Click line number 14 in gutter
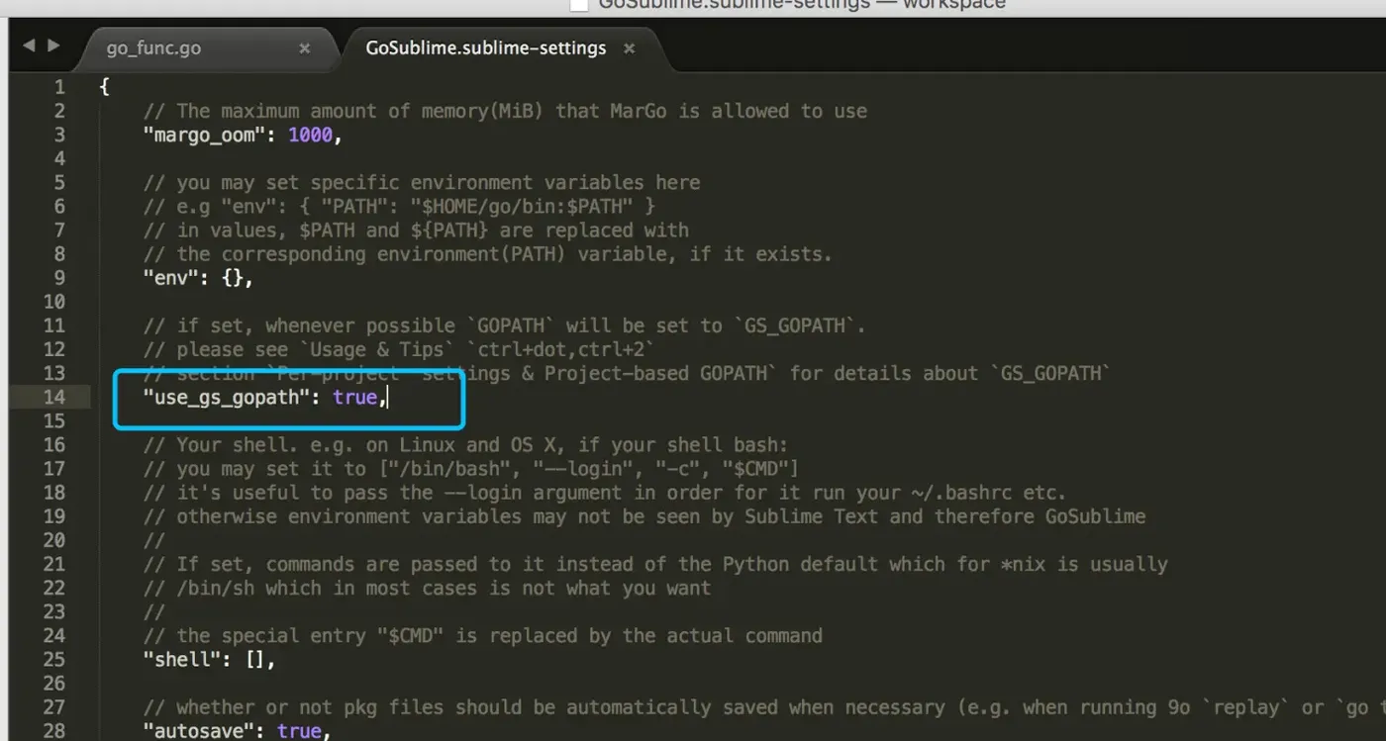Viewport: 1386px width, 741px height. pyautogui.click(x=53, y=397)
